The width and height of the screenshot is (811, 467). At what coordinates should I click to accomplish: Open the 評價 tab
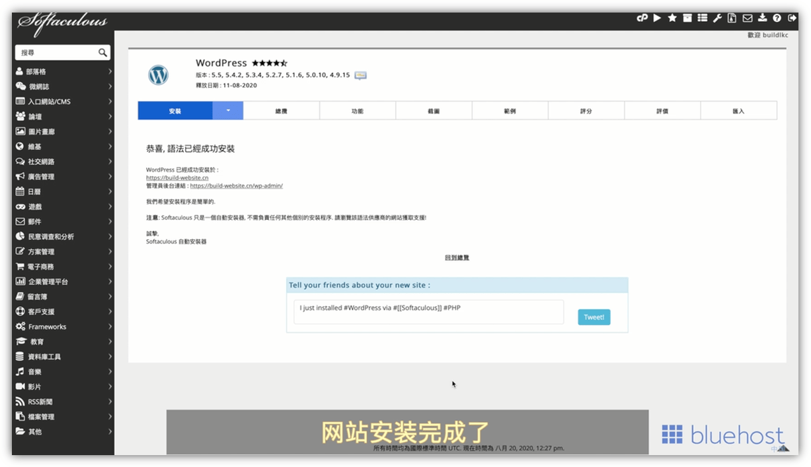662,111
